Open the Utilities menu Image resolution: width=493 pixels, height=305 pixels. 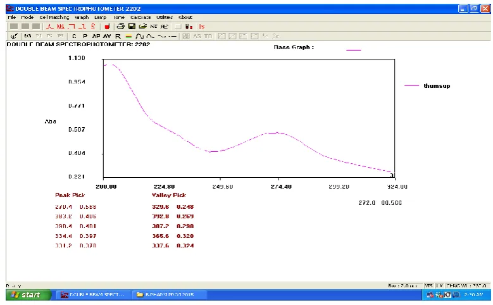click(165, 17)
